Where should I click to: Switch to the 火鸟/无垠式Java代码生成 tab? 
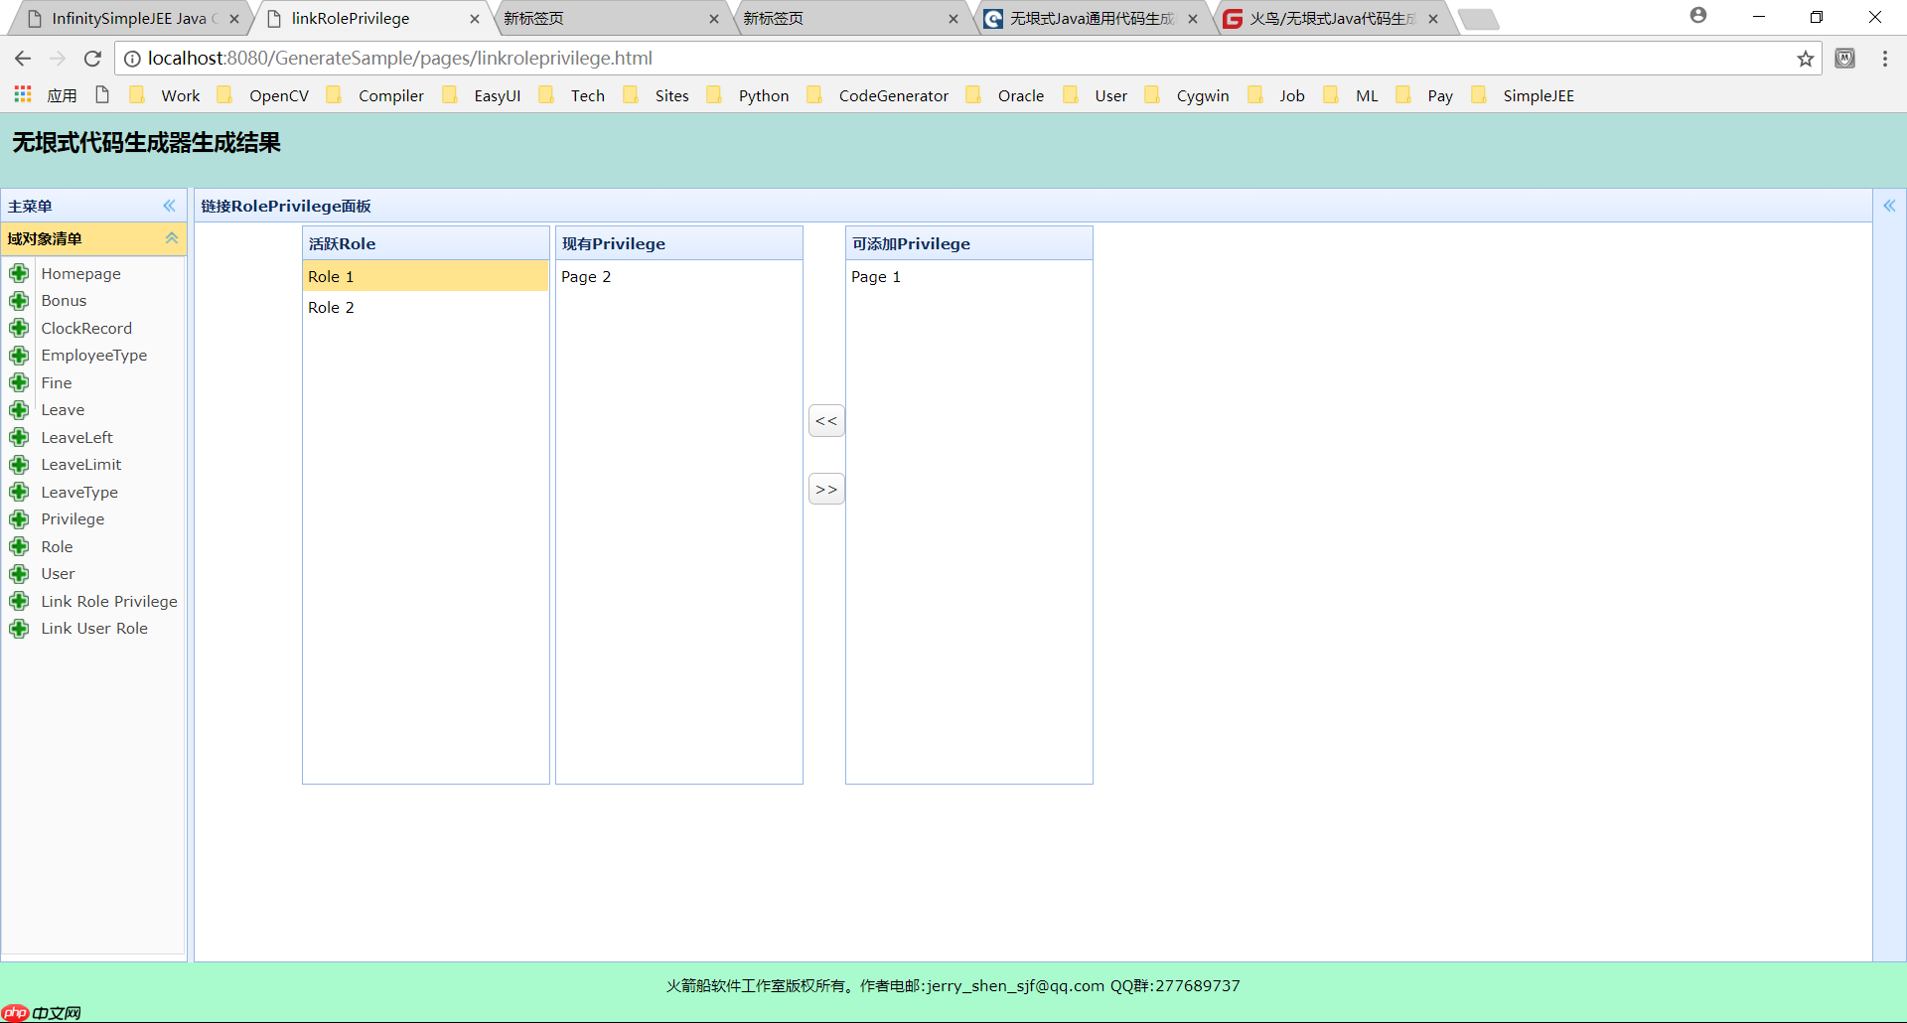[x=1331, y=19]
